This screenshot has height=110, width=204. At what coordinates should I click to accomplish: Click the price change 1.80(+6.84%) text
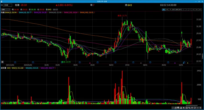64,5
